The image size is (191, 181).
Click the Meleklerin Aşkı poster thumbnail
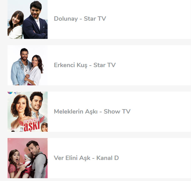coord(28,112)
